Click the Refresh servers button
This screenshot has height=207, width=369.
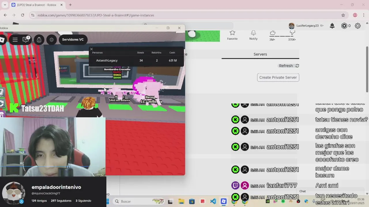pyautogui.click(x=289, y=66)
